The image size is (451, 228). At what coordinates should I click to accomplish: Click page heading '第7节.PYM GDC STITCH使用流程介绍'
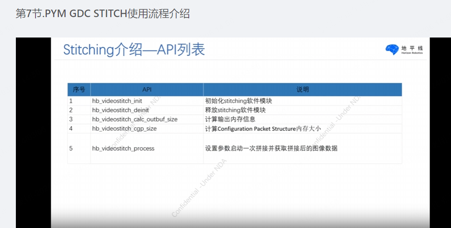click(103, 14)
